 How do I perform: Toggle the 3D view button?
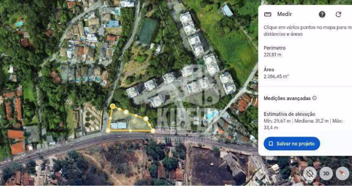click(x=326, y=173)
